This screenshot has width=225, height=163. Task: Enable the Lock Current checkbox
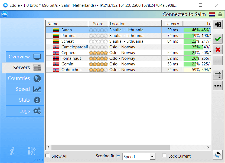164,156
